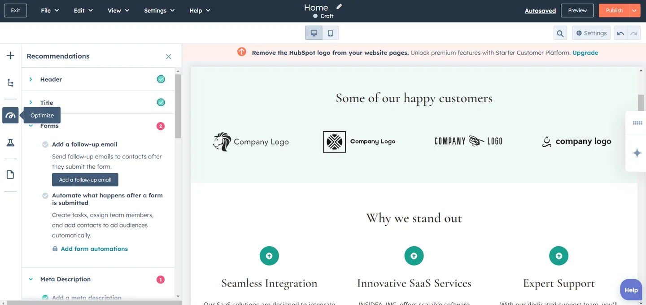This screenshot has height=305, width=646.
Task: Select the lion Company Logo image
Action: (251, 142)
